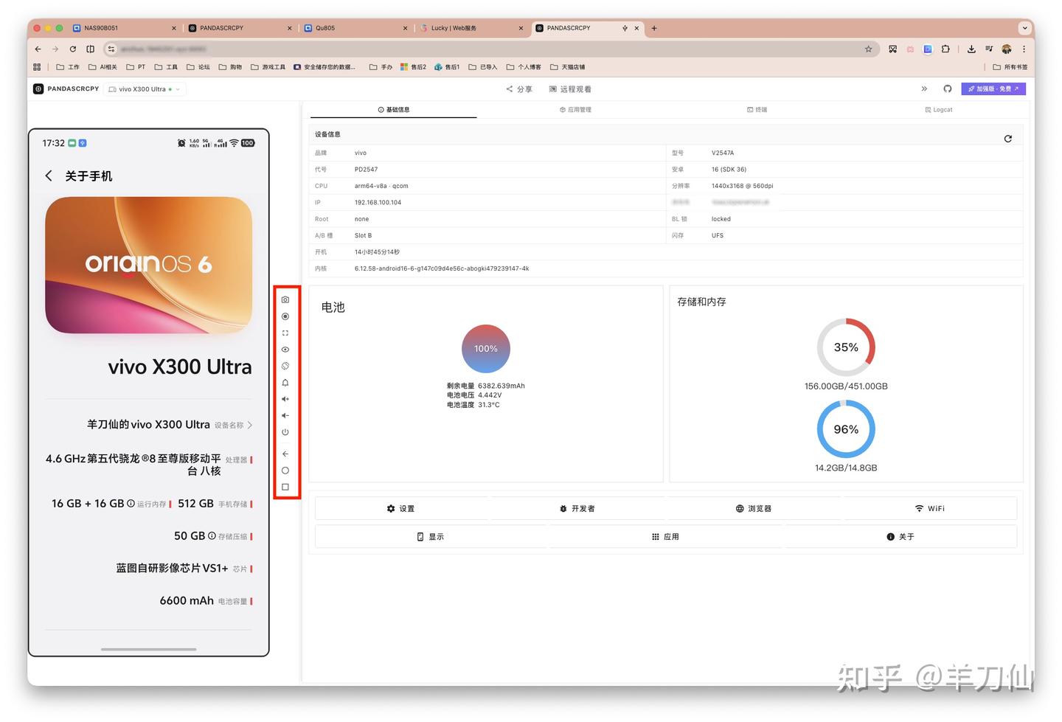Switch to the Logcat tab
The image size is (1062, 722).
(939, 110)
